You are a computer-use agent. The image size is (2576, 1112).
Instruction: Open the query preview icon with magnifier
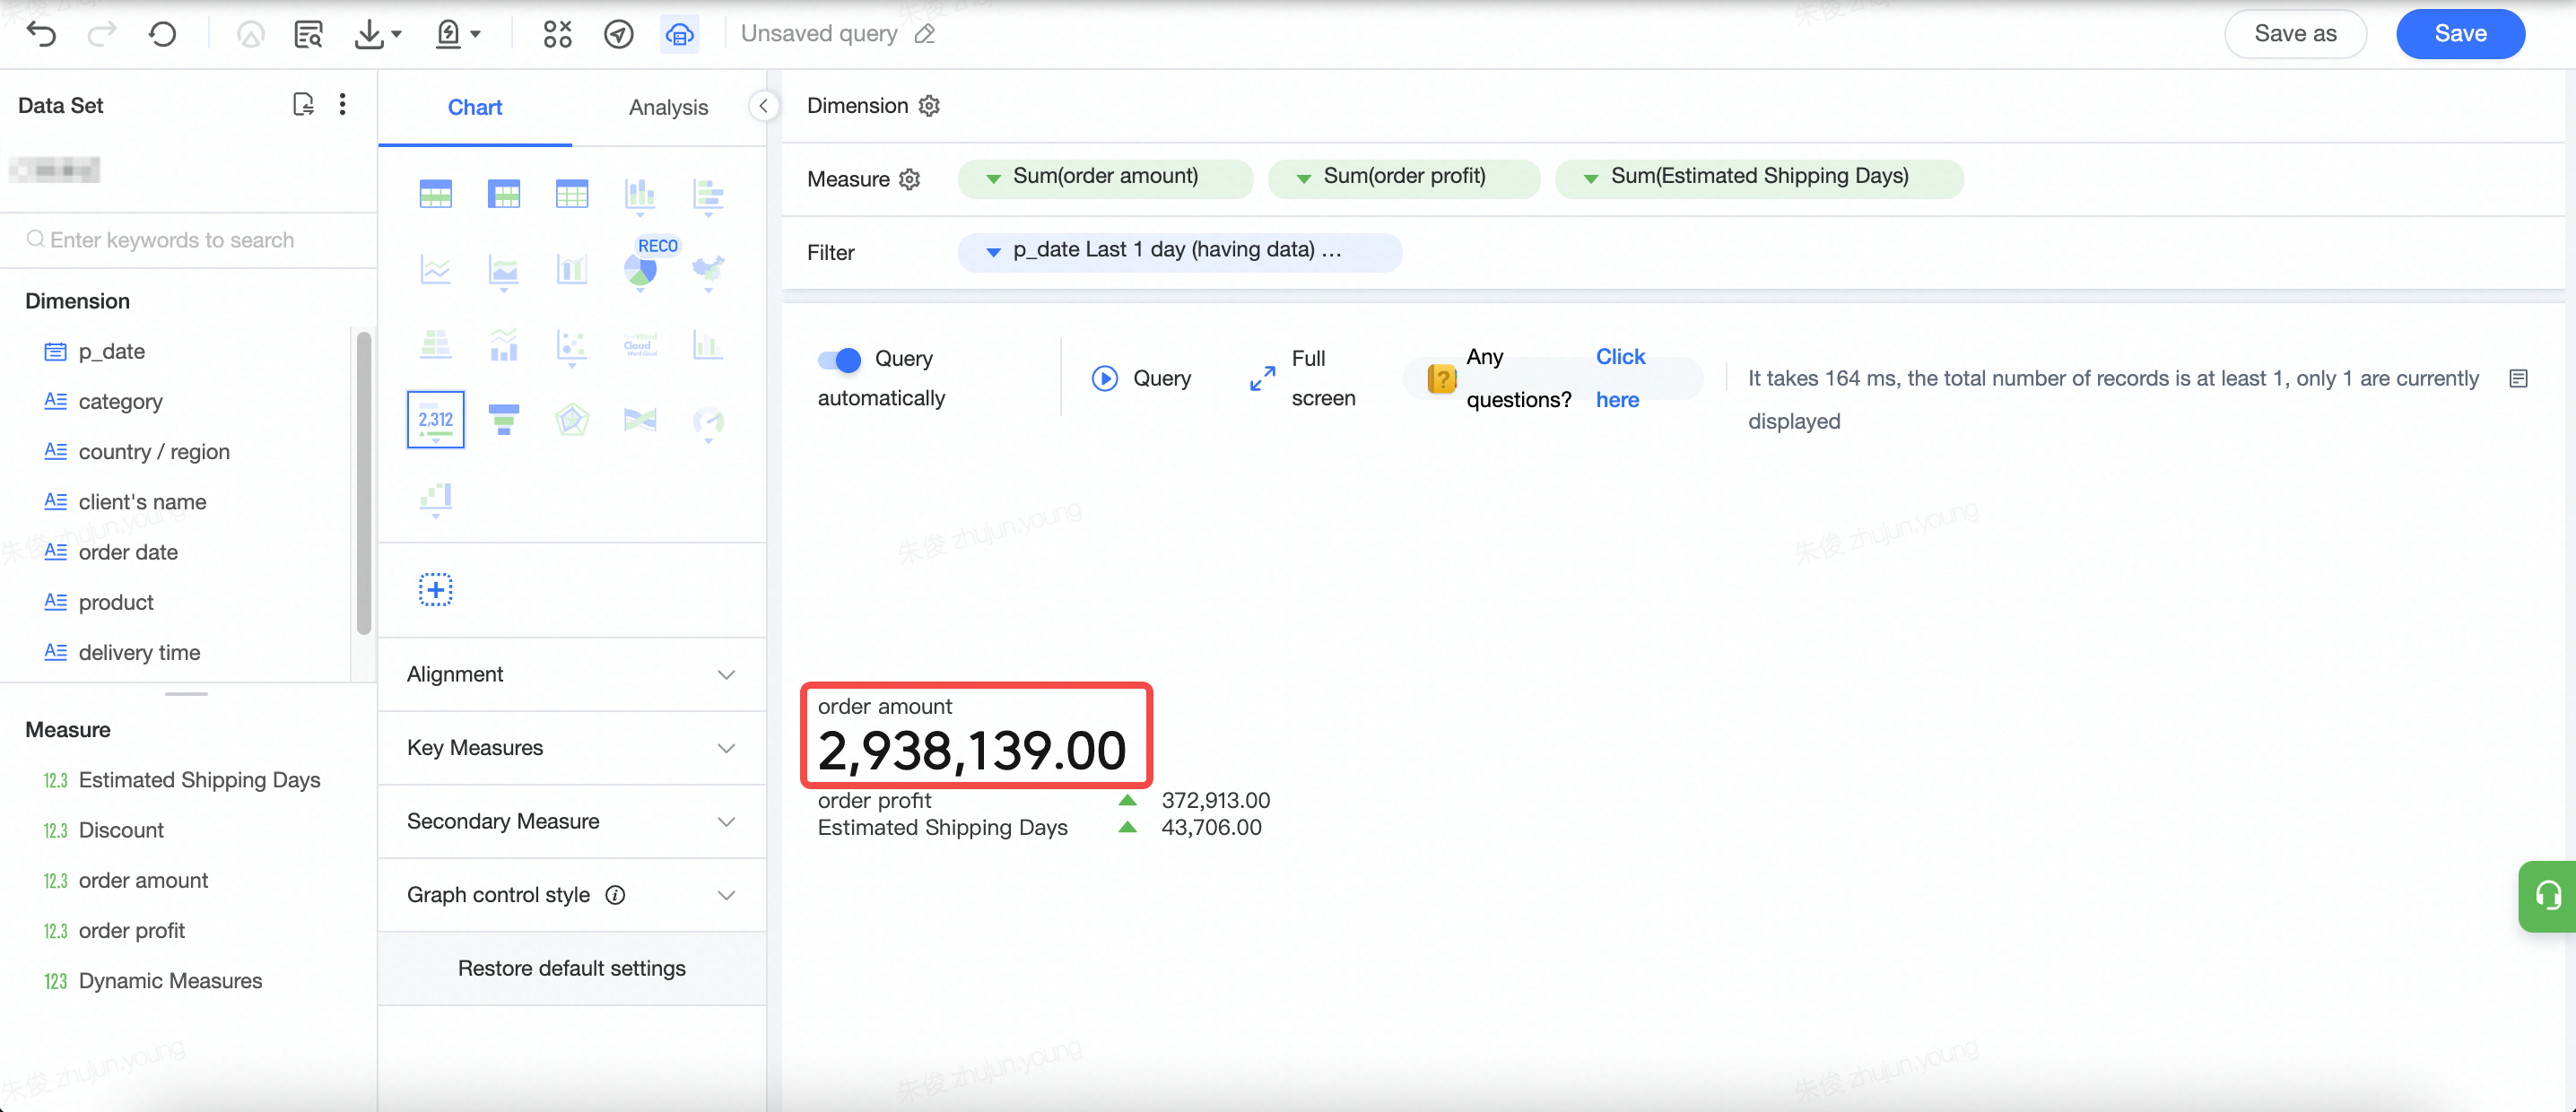[308, 34]
